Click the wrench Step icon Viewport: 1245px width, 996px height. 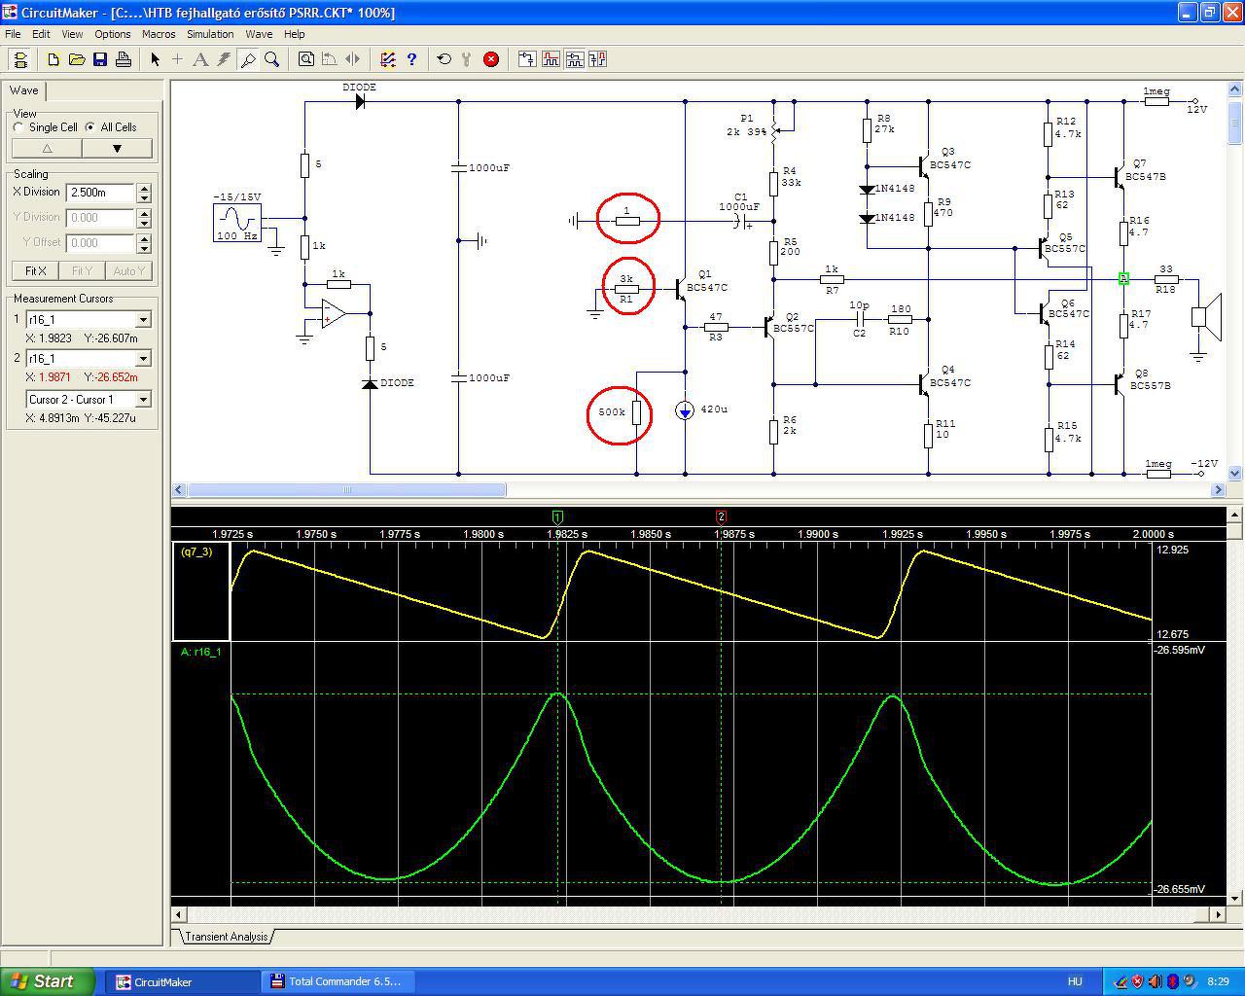(467, 59)
